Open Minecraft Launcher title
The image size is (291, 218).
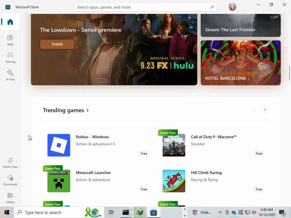93,173
